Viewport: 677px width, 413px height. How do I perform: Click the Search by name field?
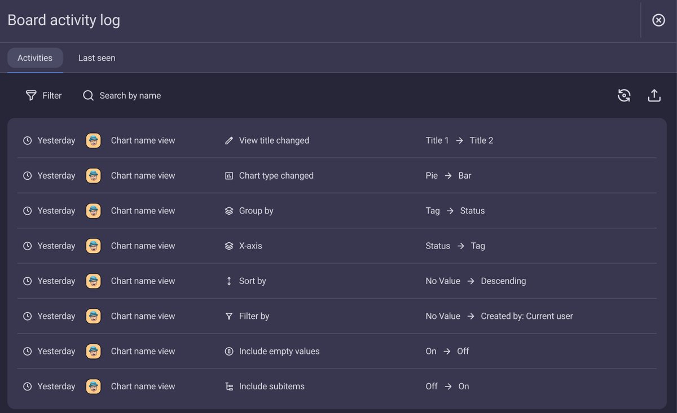[x=122, y=96]
